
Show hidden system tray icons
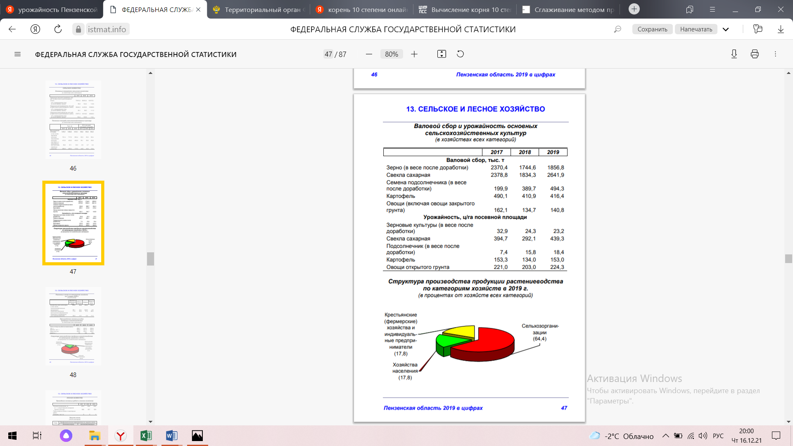665,436
